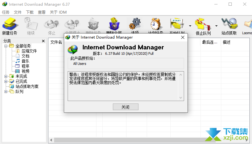Close the 分类 side panel
This screenshot has height=144, width=252.
(x=43, y=41)
